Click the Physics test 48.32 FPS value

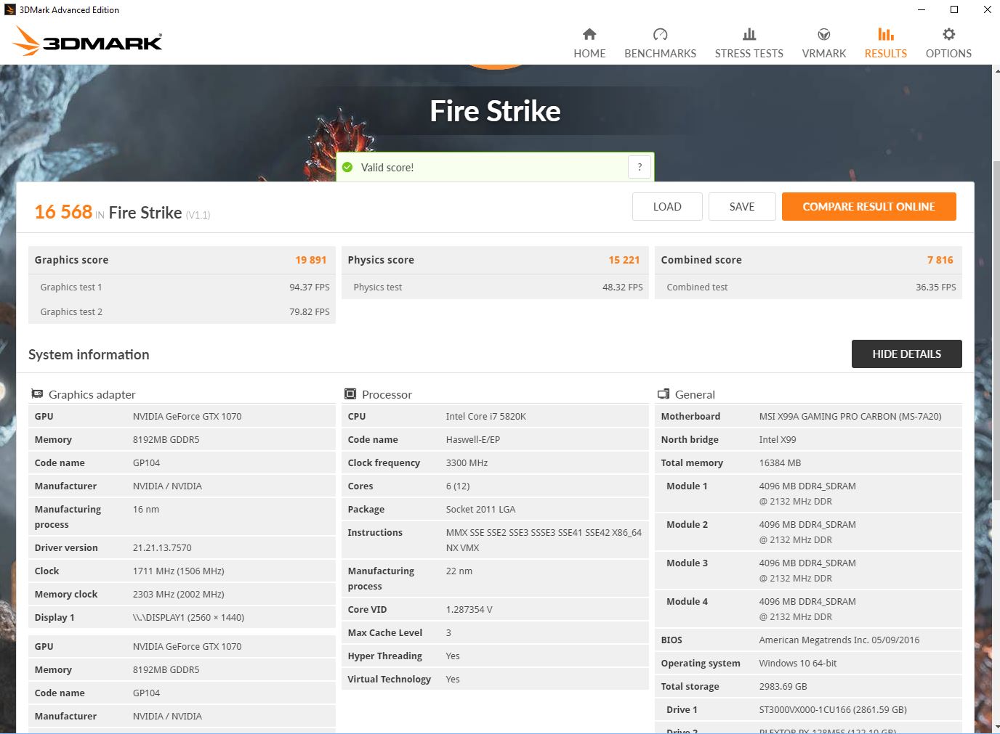click(623, 287)
